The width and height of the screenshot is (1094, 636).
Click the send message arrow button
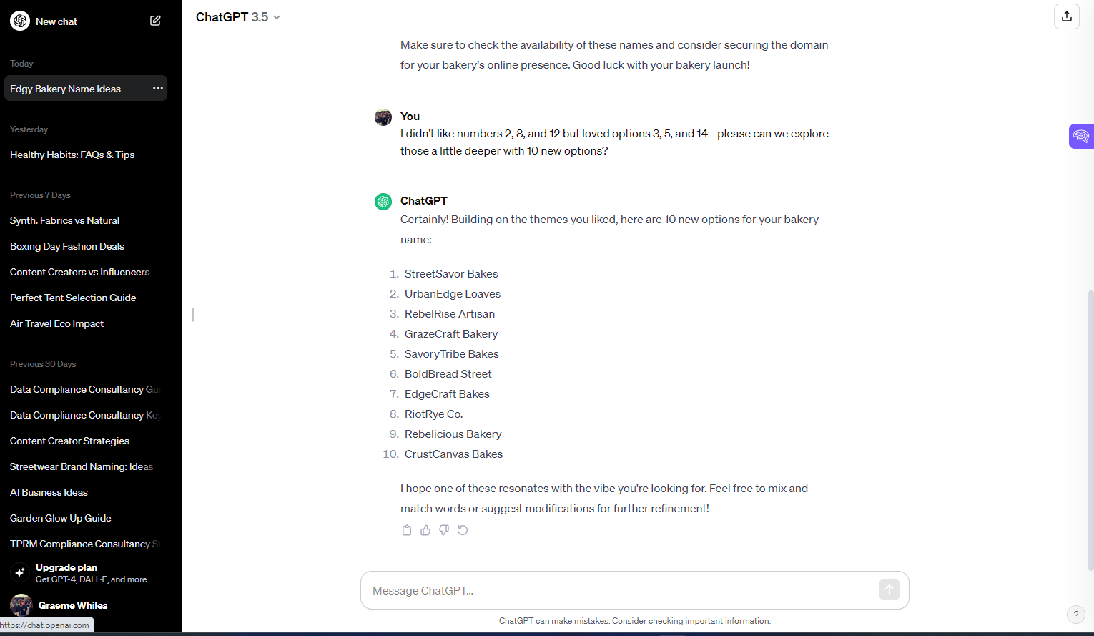(x=890, y=589)
